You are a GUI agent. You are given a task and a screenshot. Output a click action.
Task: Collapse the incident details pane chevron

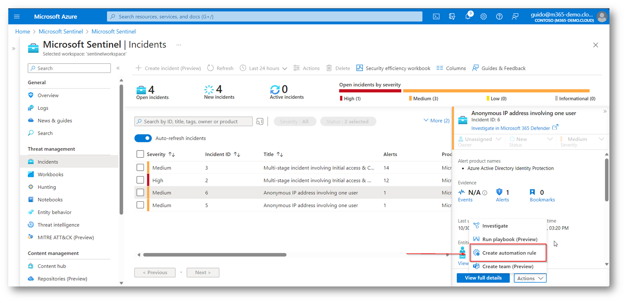tap(605, 112)
